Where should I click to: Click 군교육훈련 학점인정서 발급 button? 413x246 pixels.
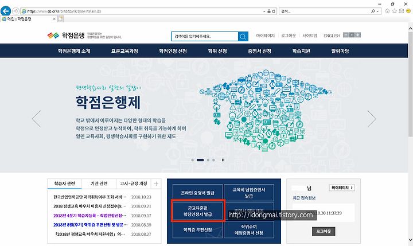197,211
